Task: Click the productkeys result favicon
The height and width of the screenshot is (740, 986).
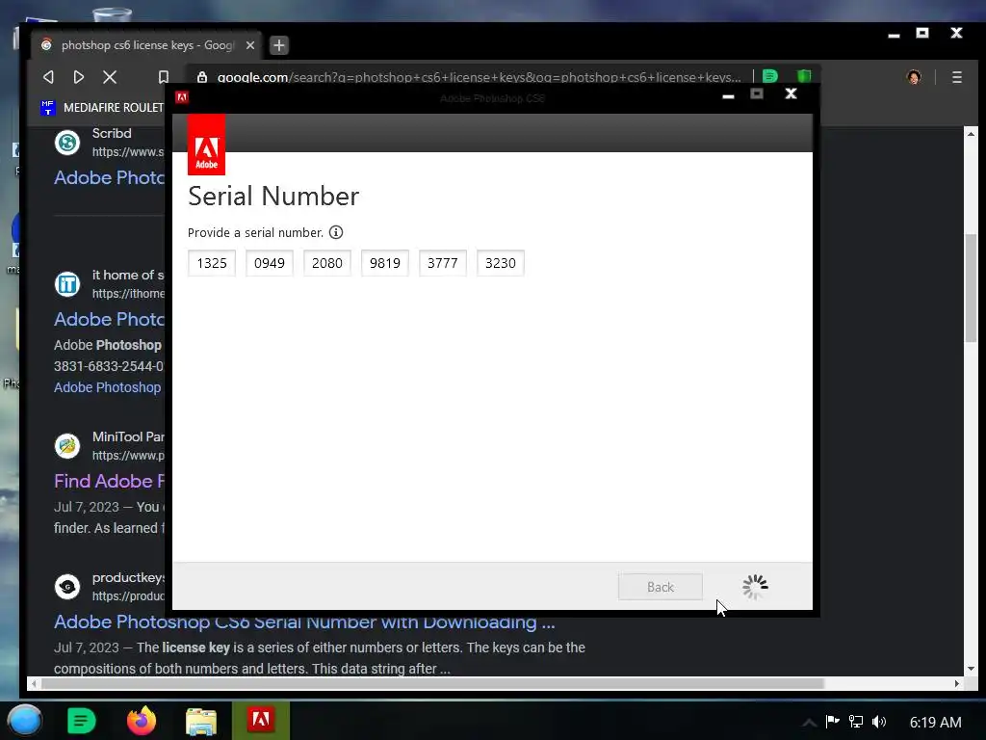Action: point(67,587)
